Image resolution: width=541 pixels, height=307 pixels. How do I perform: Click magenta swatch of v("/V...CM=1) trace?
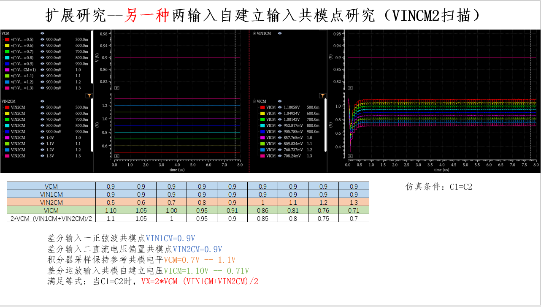coord(7,70)
